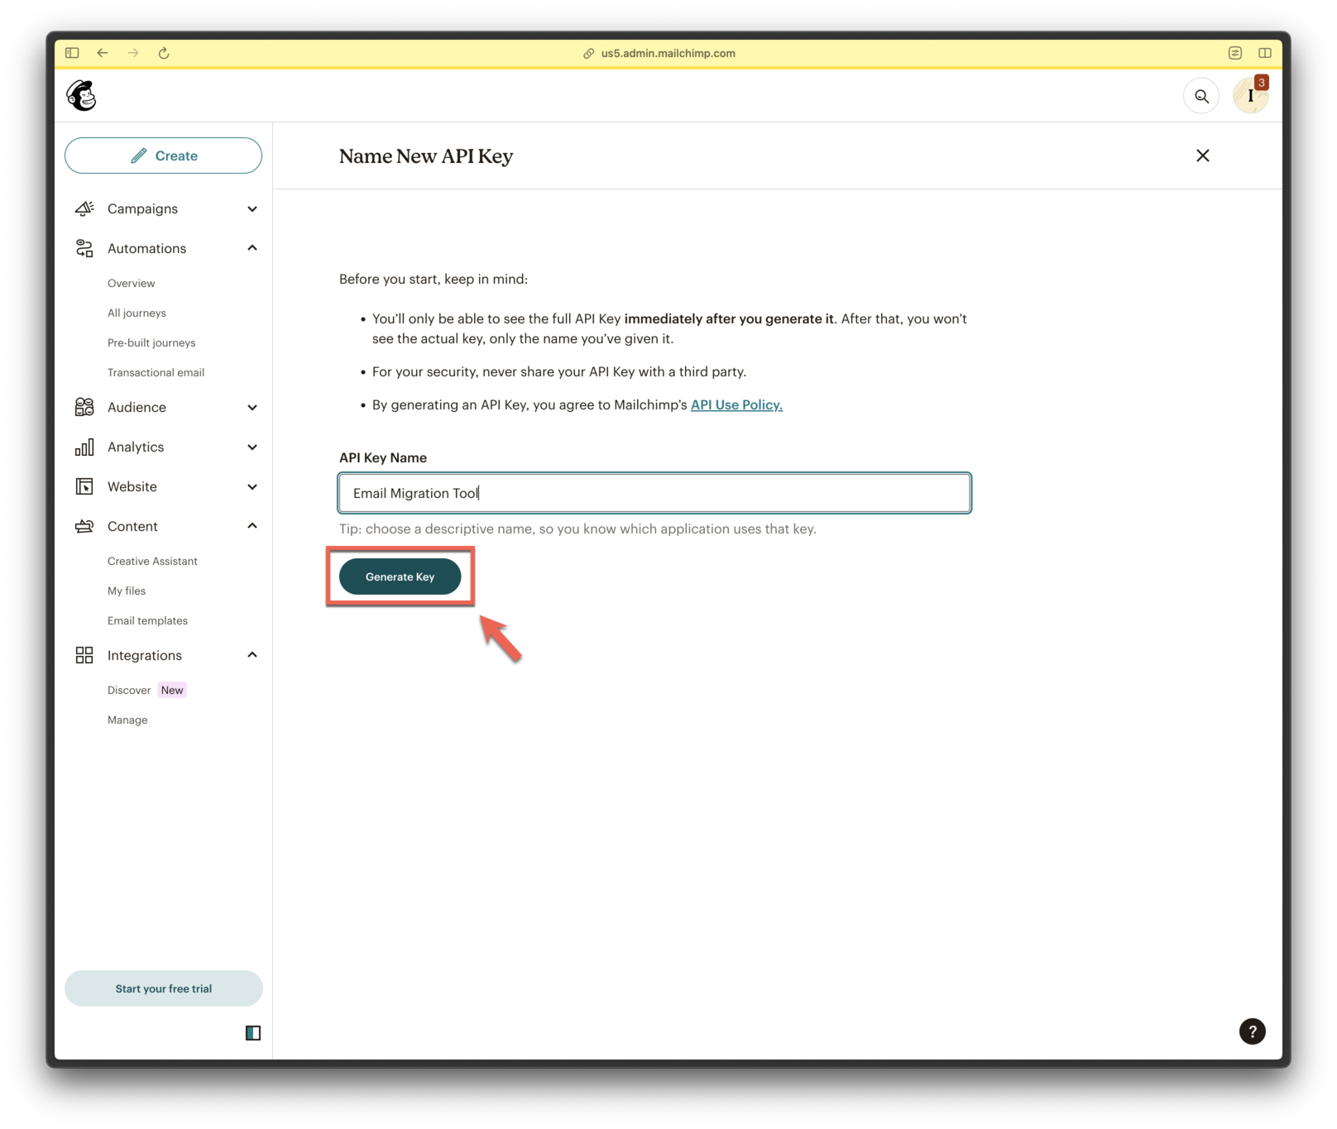The image size is (1337, 1129).
Task: Click the link icon in address bar
Action: tap(589, 53)
